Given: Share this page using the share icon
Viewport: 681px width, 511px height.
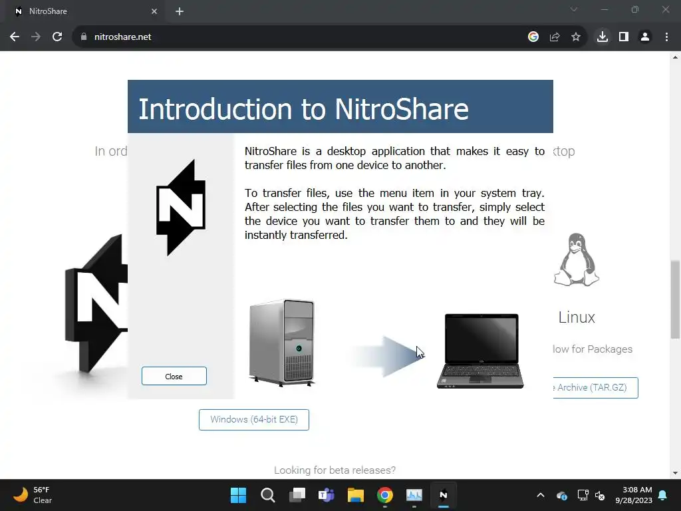Looking at the screenshot, I should [555, 37].
